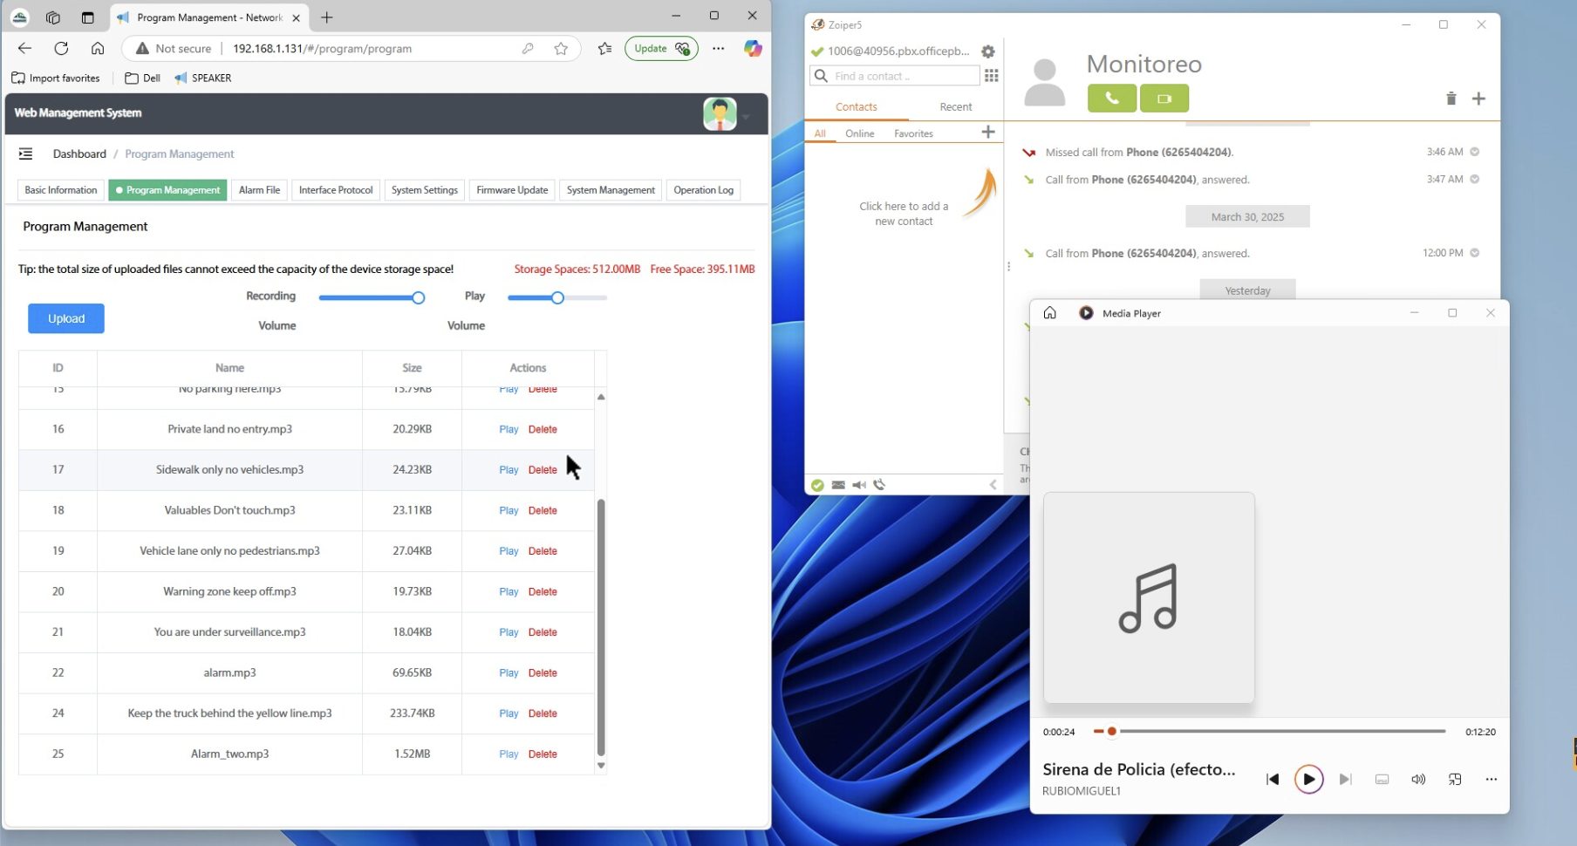Click Dashboard breadcrumb link

click(79, 154)
